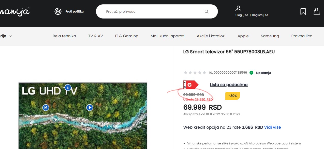
Task: Open the Apple menu item
Action: 243,36
